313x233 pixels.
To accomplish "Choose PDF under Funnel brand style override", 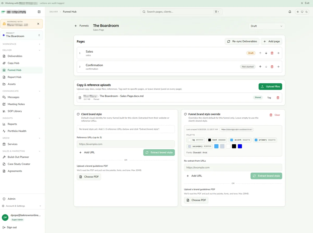I will coord(196,200).
